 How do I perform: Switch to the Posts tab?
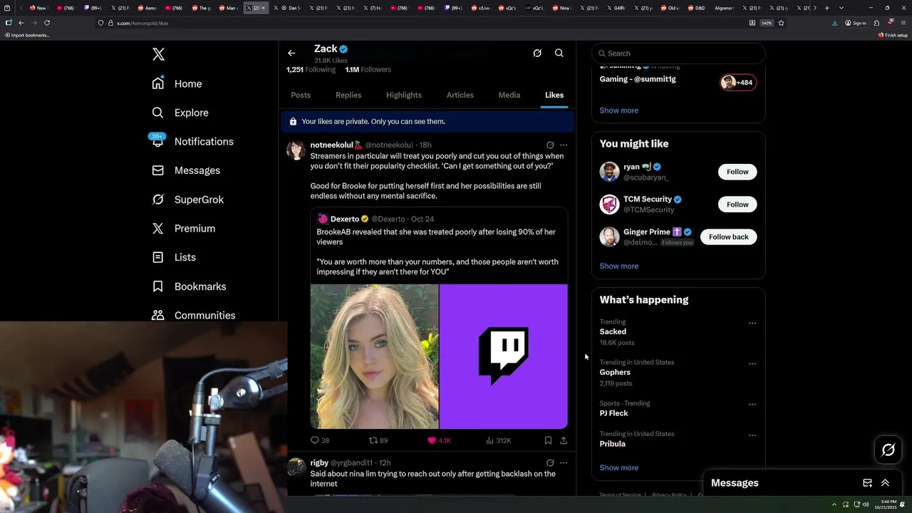(x=301, y=95)
